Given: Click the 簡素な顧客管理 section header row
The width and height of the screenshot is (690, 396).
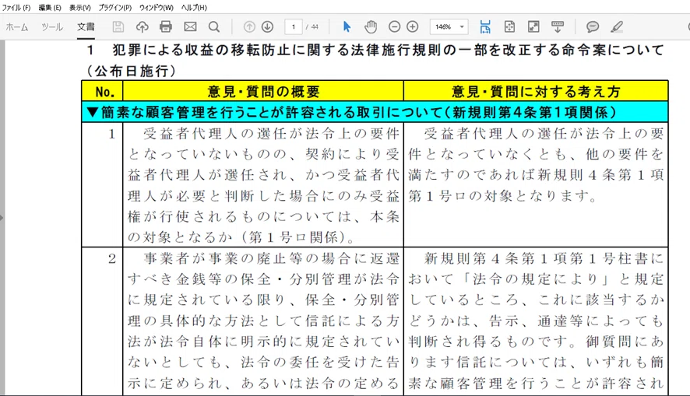Looking at the screenshot, I should tap(375, 112).
